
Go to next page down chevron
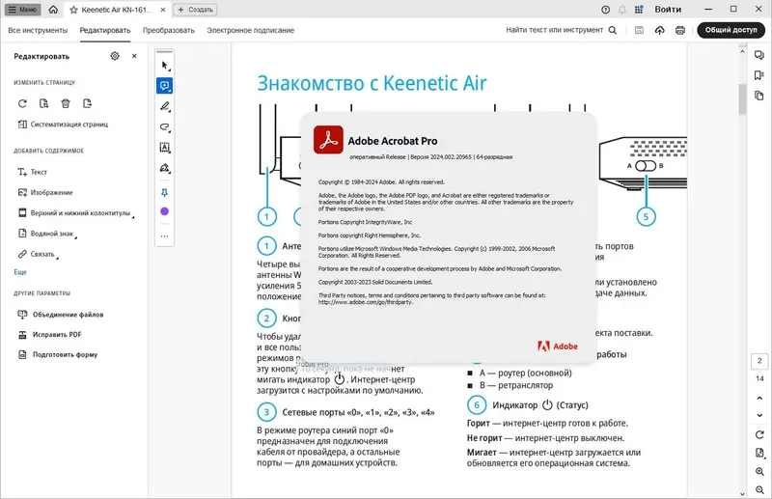[759, 415]
